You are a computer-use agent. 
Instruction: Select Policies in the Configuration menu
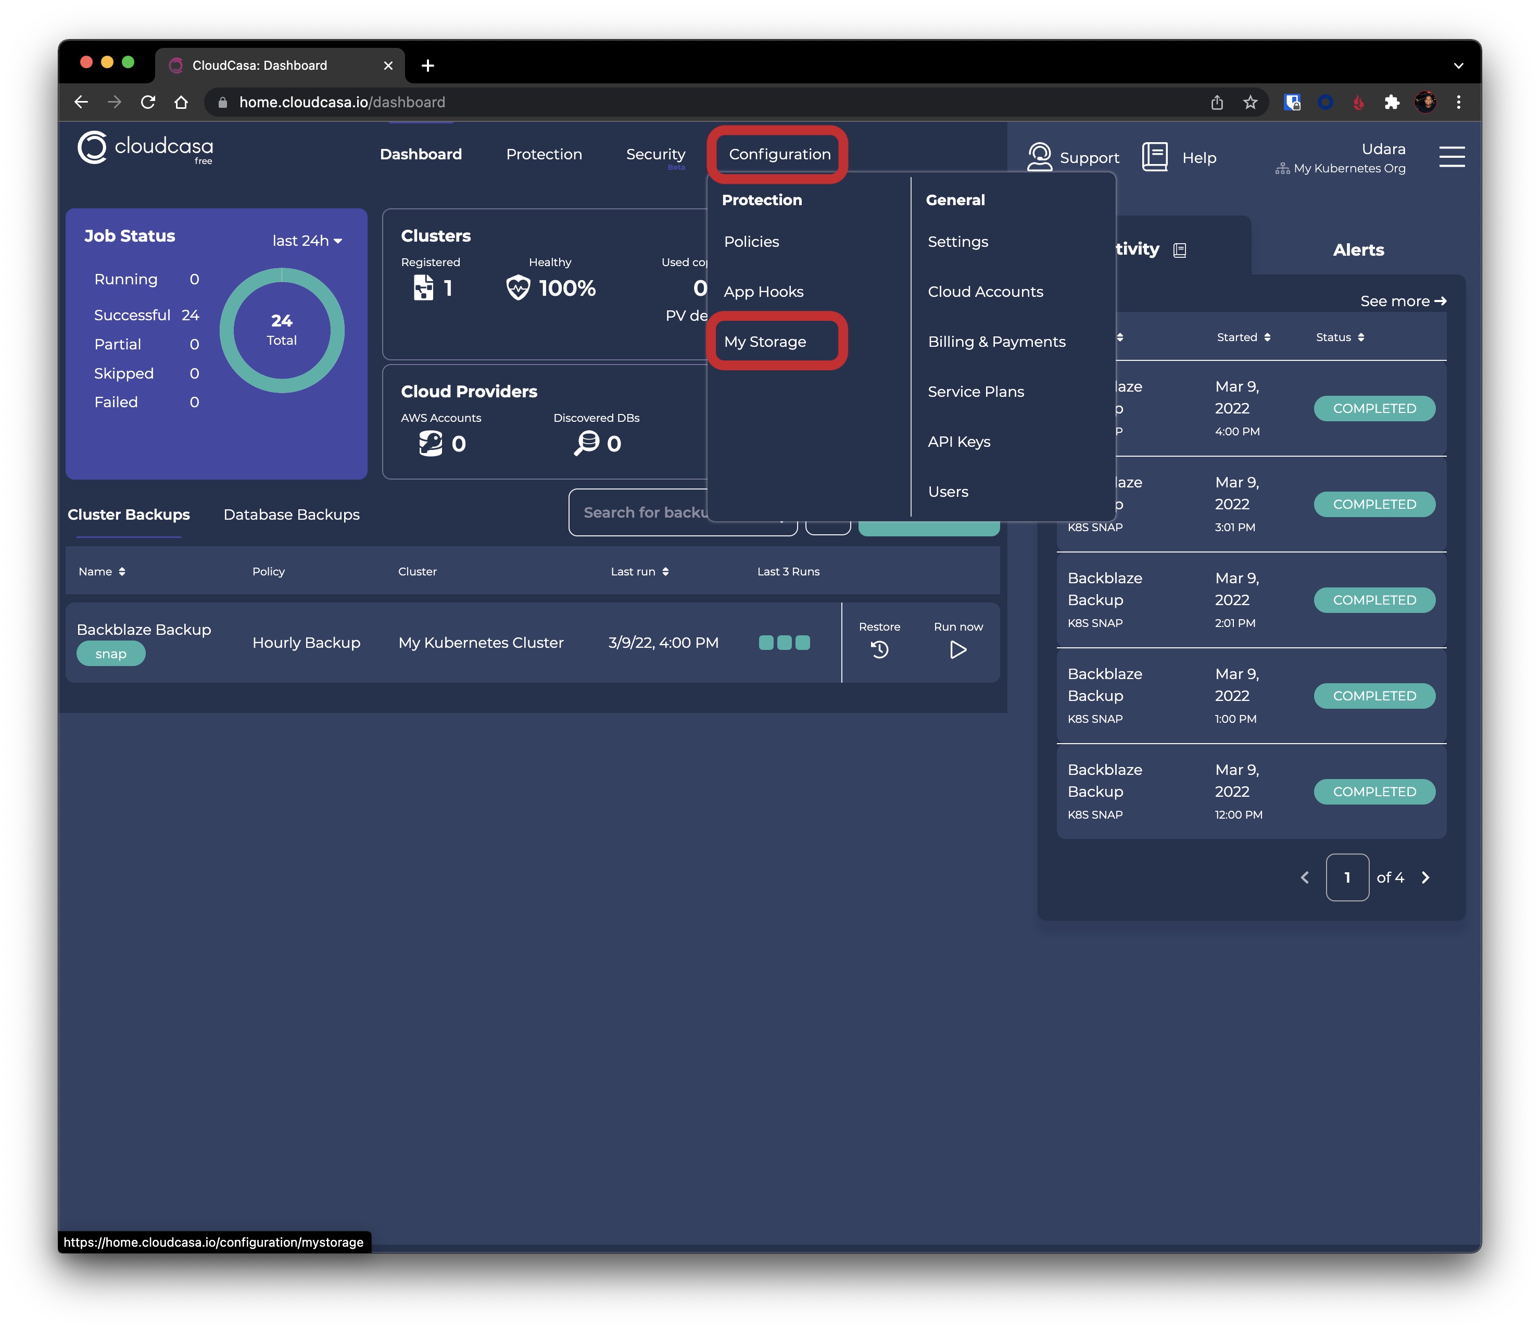pos(751,242)
